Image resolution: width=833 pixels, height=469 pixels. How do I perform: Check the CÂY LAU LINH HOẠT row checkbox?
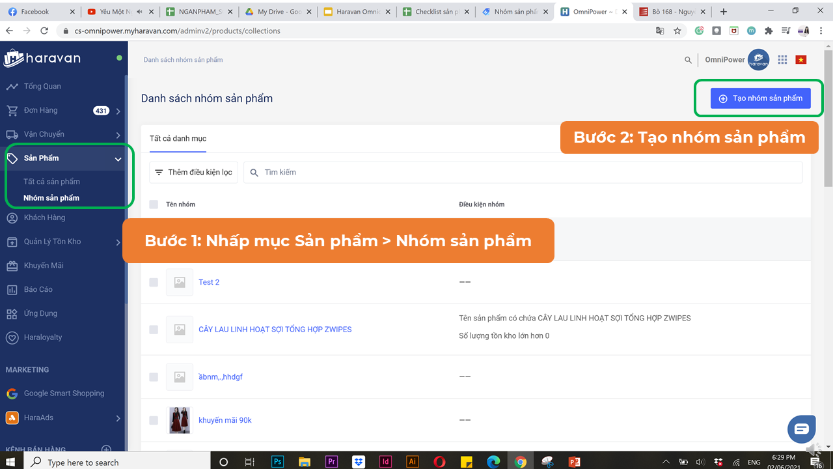point(154,330)
